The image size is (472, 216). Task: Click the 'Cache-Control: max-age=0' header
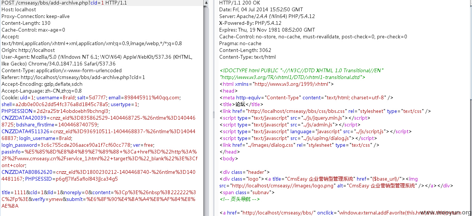(33, 30)
